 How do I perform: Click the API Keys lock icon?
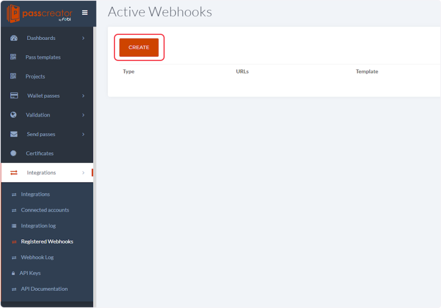13,273
